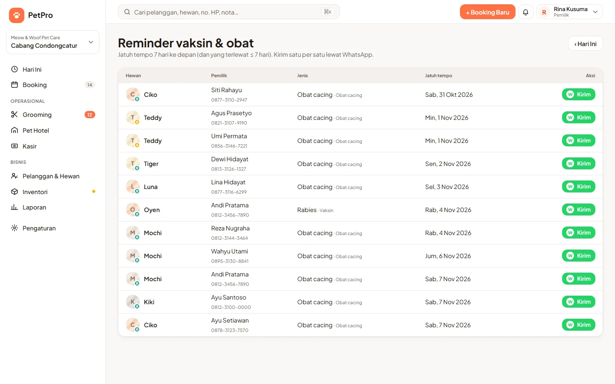Send reminder to Siti Rahayu for Ciko

[x=579, y=95]
